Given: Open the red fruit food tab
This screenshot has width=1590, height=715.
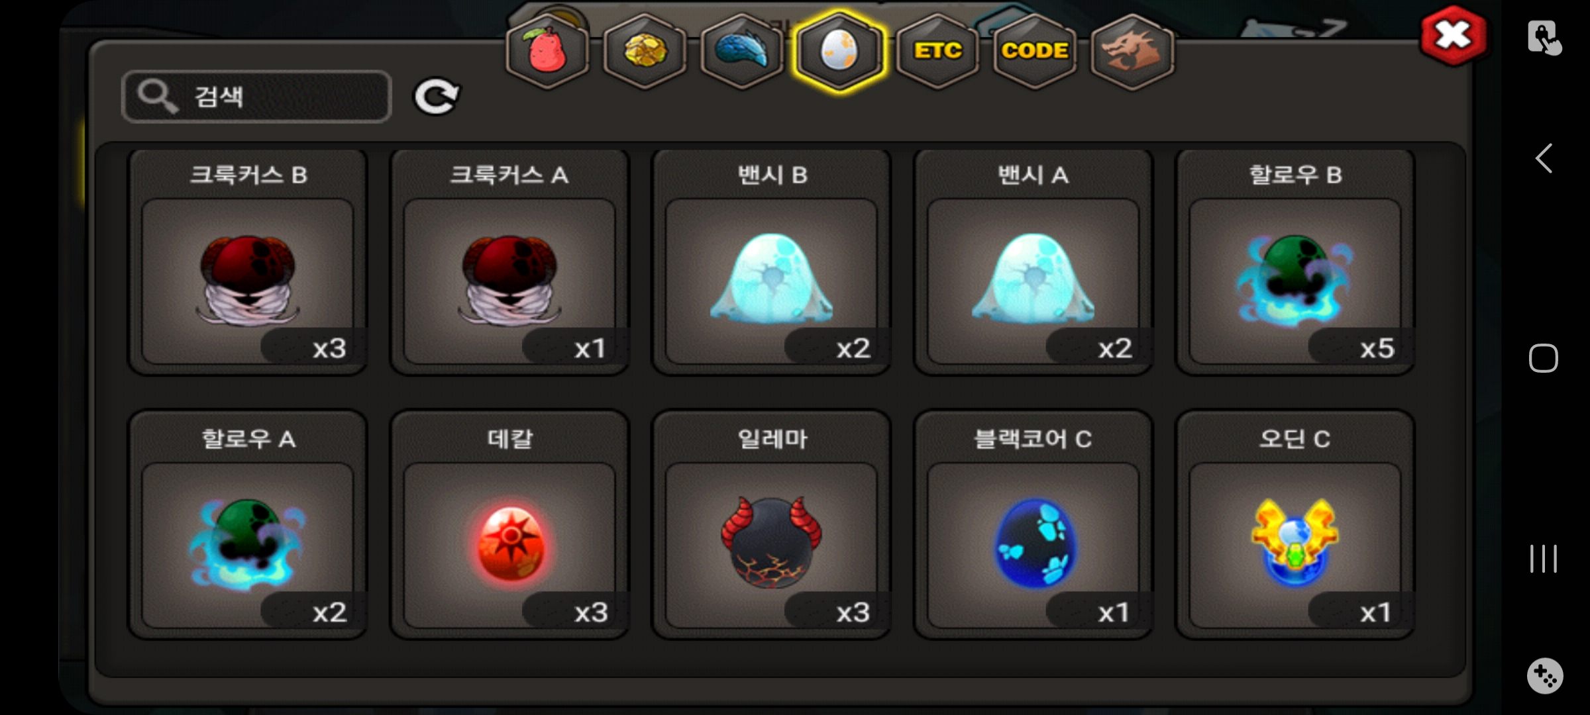Looking at the screenshot, I should [x=547, y=52].
